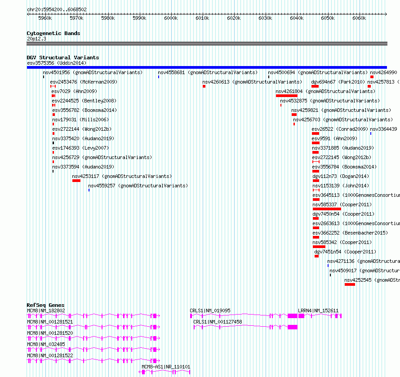The height and width of the screenshot is (377, 400).
Task: Open dgv7450n54 (Cooper2011) variant
Action: 343,214
